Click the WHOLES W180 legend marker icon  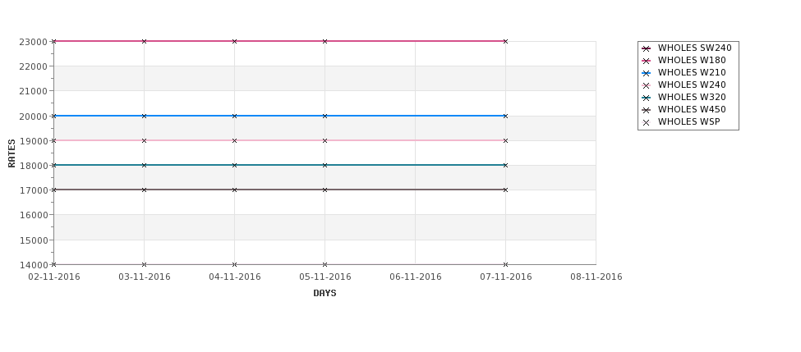tap(647, 61)
